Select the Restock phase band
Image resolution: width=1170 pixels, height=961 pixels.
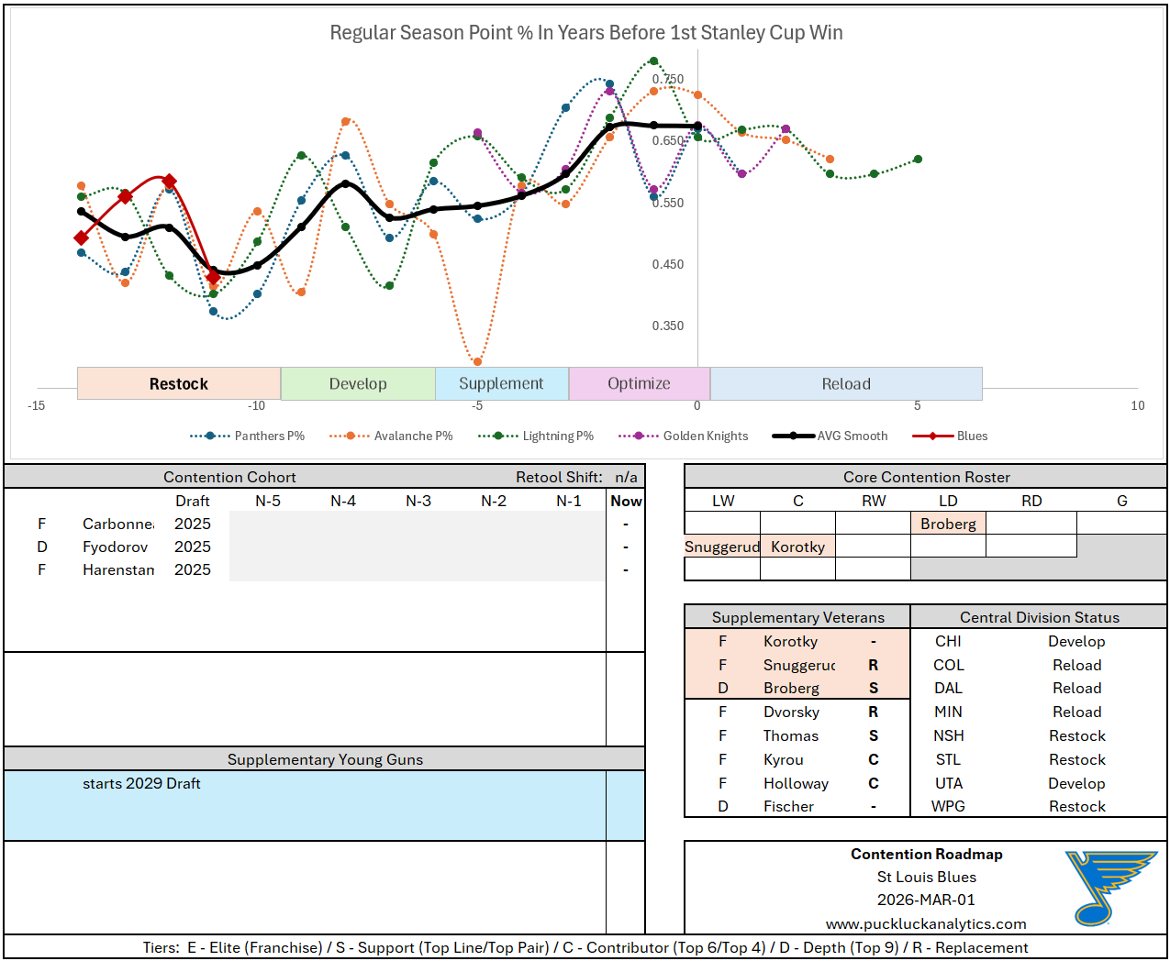179,384
